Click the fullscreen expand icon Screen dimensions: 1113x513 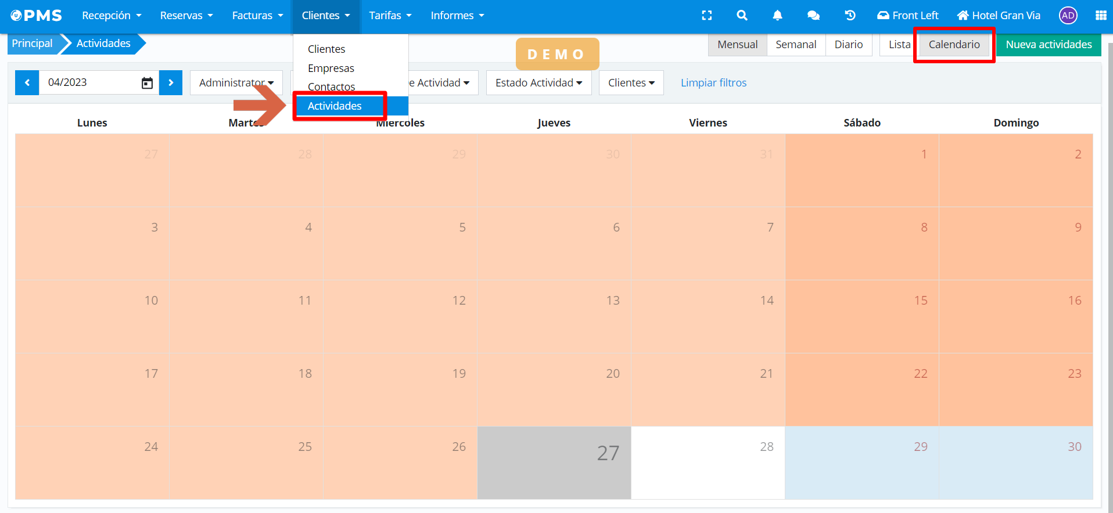(x=706, y=16)
